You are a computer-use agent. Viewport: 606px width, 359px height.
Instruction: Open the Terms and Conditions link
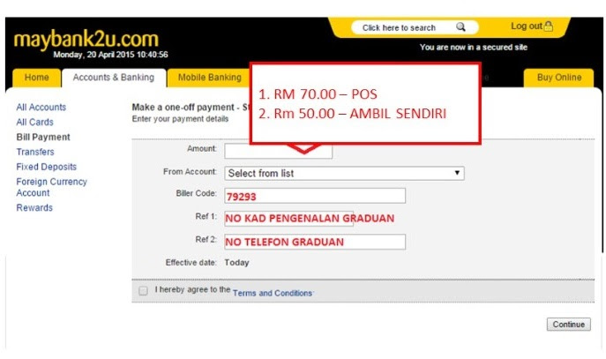click(273, 293)
